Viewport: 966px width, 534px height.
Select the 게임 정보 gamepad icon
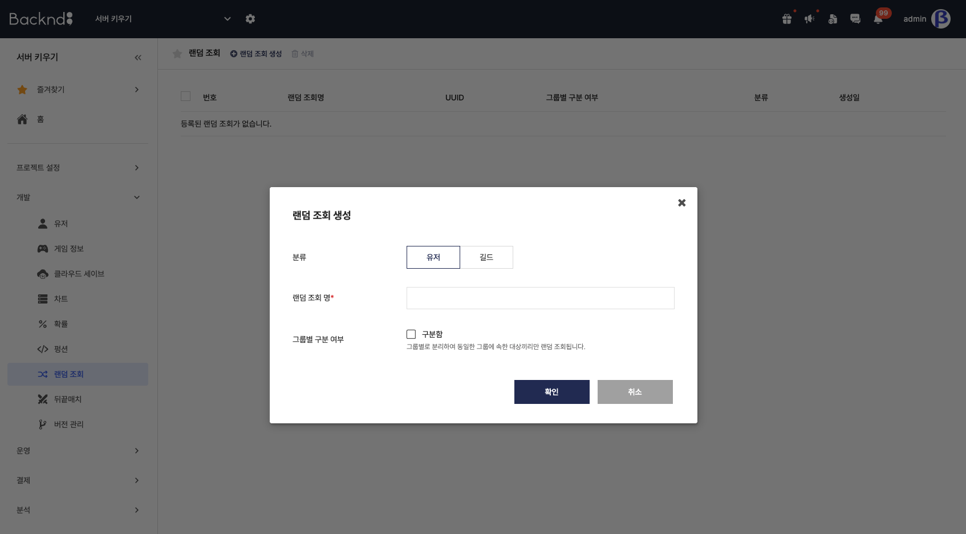point(43,249)
